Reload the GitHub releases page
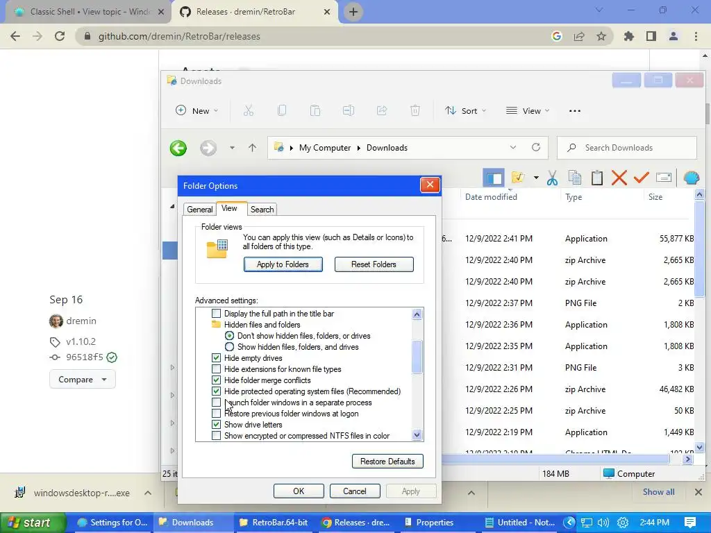 [x=60, y=36]
